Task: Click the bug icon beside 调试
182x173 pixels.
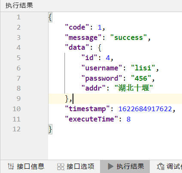Action: [161, 167]
